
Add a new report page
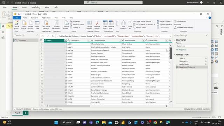26,113
